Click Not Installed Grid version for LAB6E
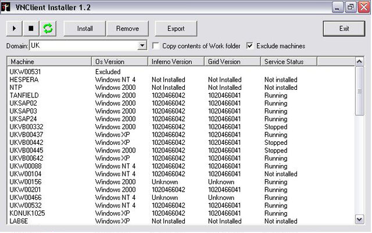The height and width of the screenshot is (233, 372). [x=225, y=221]
